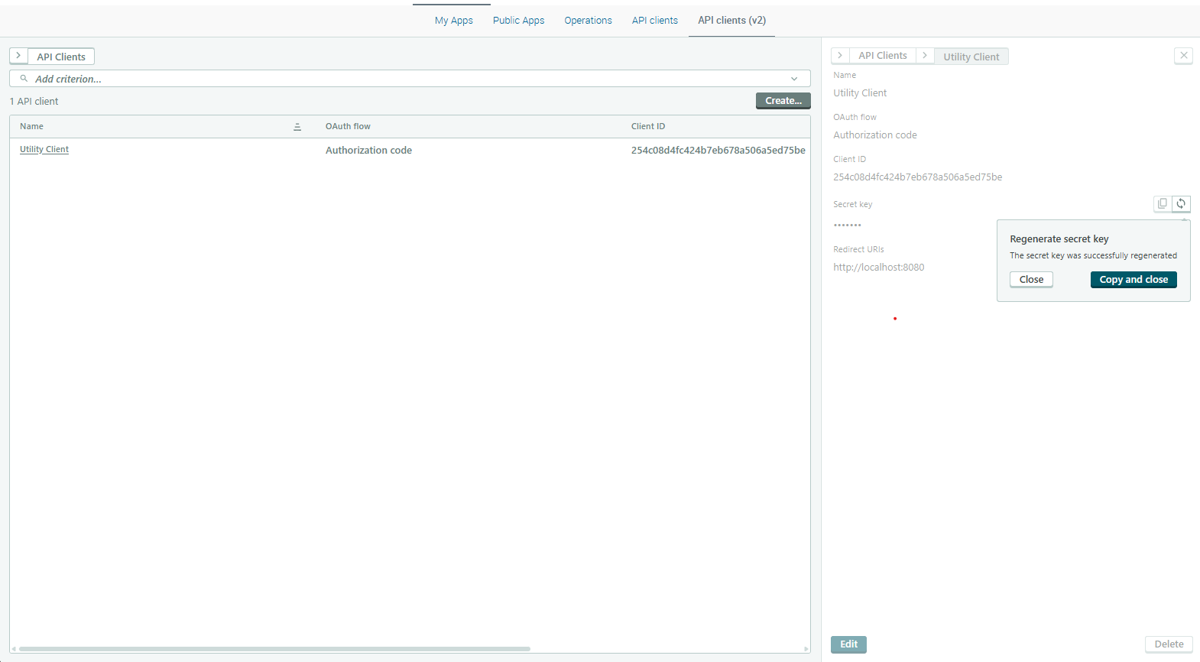Click chevron before Utility Client breadcrumb
The width and height of the screenshot is (1200, 662).
pyautogui.click(x=925, y=56)
